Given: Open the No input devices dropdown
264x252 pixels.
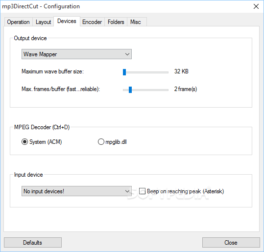Looking at the screenshot, I should [x=76, y=191].
